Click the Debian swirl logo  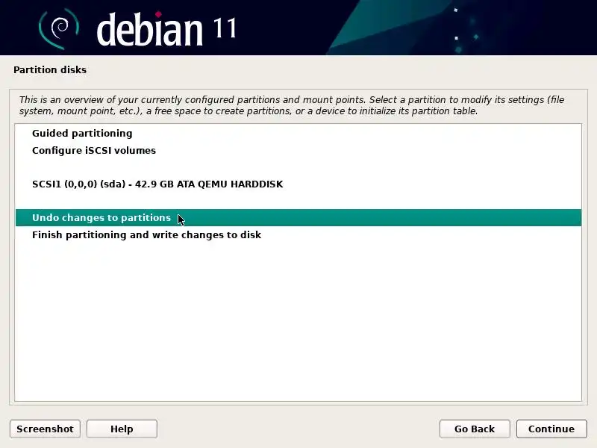59,29
